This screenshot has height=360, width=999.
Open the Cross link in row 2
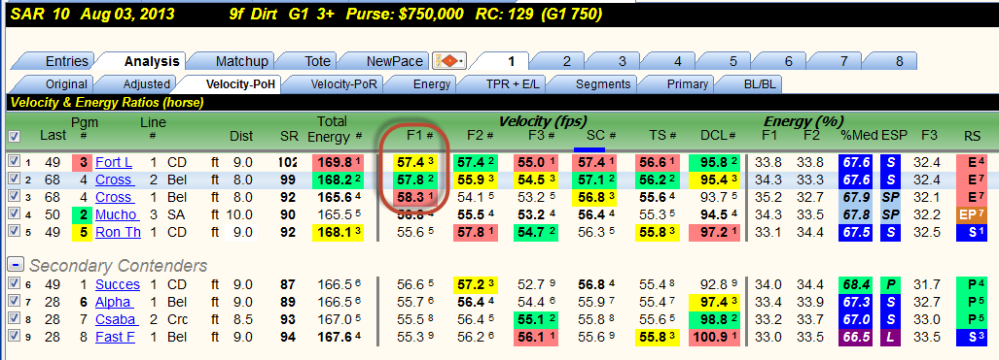coord(114,180)
